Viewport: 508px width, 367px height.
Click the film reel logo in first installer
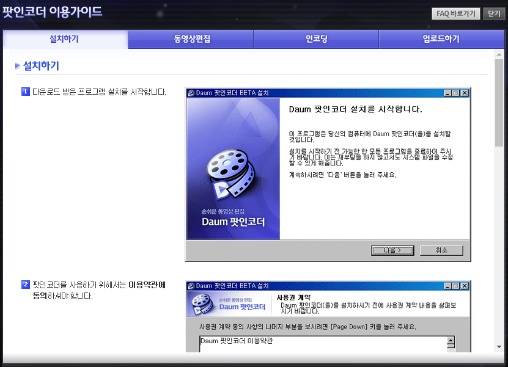tap(231, 174)
